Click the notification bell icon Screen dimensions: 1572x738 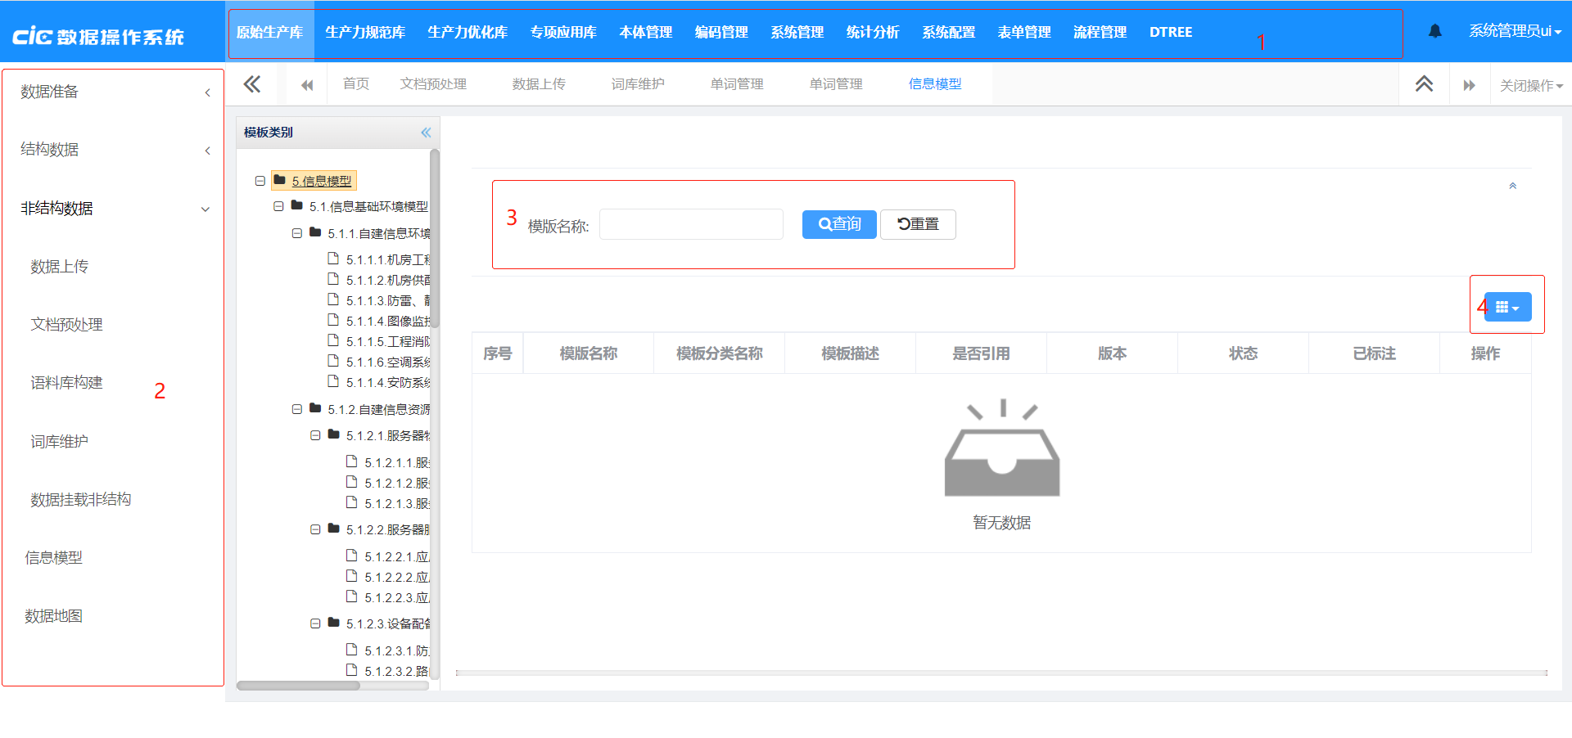pos(1434,31)
